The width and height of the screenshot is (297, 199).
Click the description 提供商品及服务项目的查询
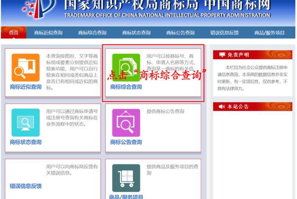[x=172, y=170]
